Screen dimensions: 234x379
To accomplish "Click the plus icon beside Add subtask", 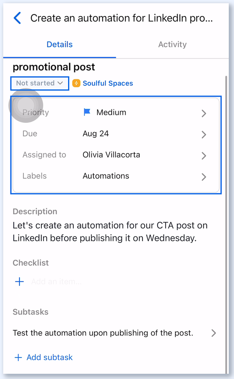I will click(19, 358).
